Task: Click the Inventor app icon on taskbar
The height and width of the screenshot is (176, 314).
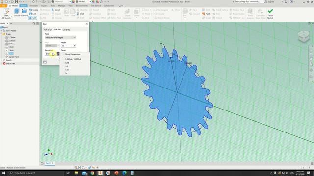Action: 100,173
